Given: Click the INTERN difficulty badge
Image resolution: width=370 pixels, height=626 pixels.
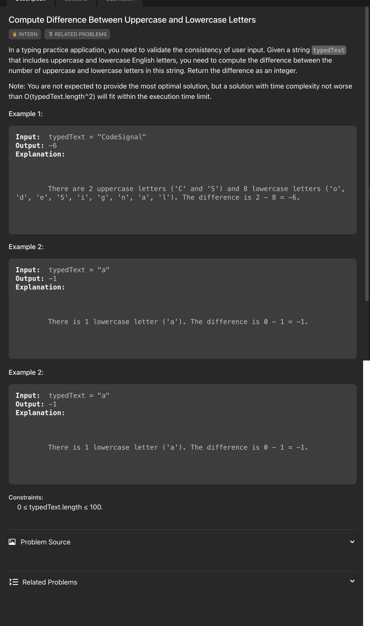Looking at the screenshot, I should pyautogui.click(x=25, y=34).
